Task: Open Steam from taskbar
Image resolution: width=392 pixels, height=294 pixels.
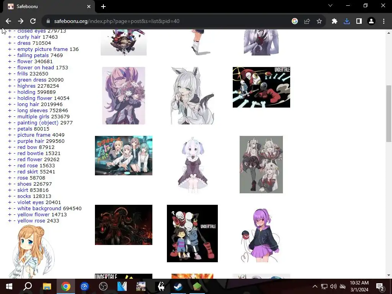Action: [178, 286]
